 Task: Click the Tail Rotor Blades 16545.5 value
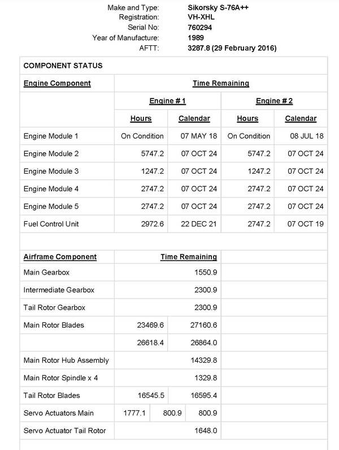pyautogui.click(x=150, y=396)
